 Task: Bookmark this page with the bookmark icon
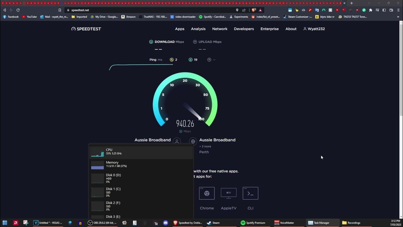tap(60, 10)
